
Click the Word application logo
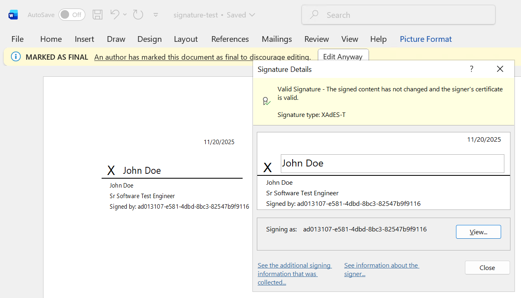pyautogui.click(x=13, y=15)
